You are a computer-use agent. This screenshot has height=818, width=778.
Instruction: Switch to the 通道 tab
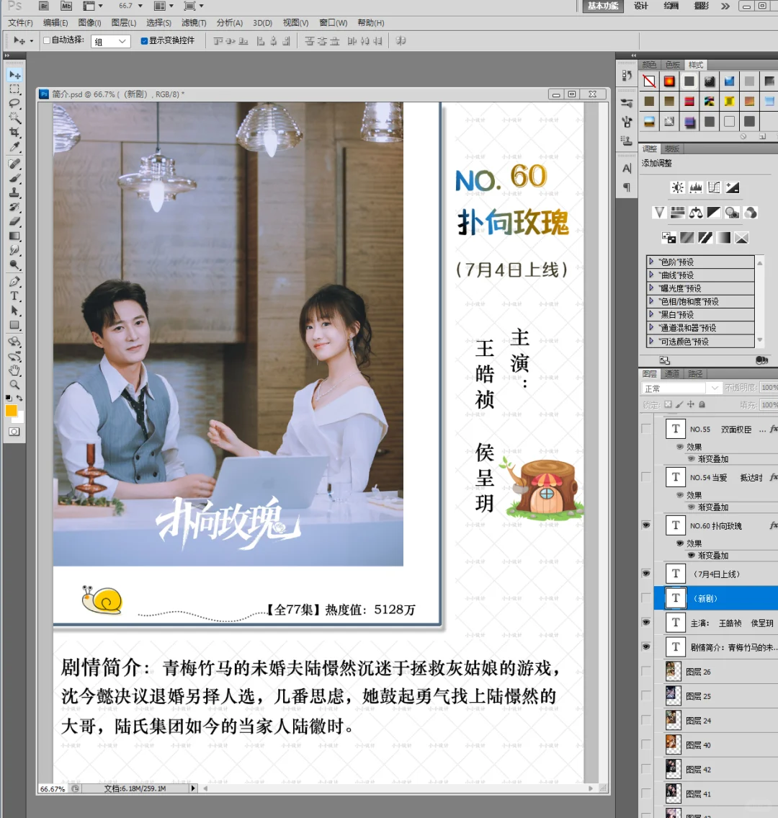tap(671, 373)
